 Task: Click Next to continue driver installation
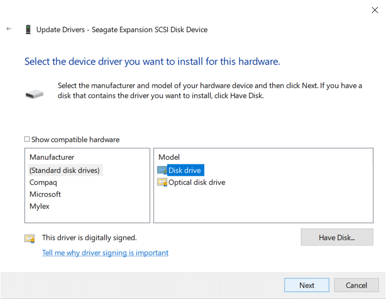click(x=306, y=285)
